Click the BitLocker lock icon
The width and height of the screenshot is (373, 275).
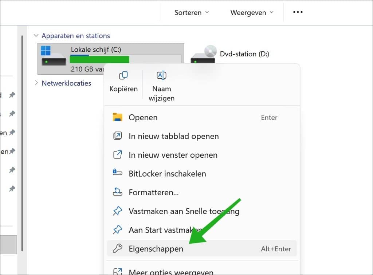117,174
